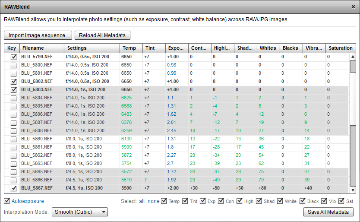The height and width of the screenshot is (222, 360).
Task: Click Temp value 6625 for BLU_5804
Action: (x=126, y=98)
